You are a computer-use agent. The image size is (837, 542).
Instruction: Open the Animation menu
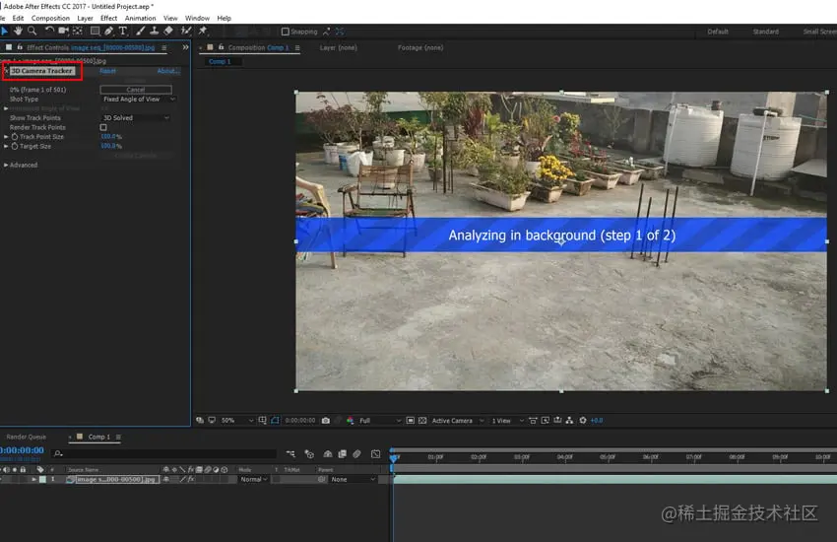click(140, 18)
